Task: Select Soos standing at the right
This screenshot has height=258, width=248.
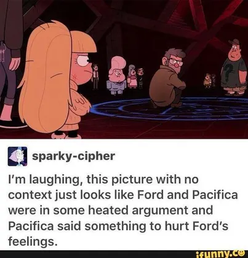Action: coord(234,68)
